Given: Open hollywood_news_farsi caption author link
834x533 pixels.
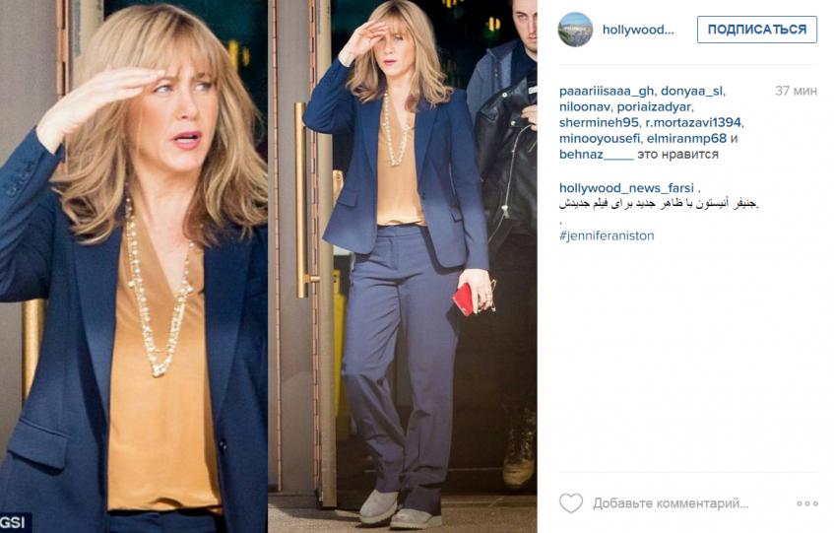Looking at the screenshot, I should tap(626, 188).
